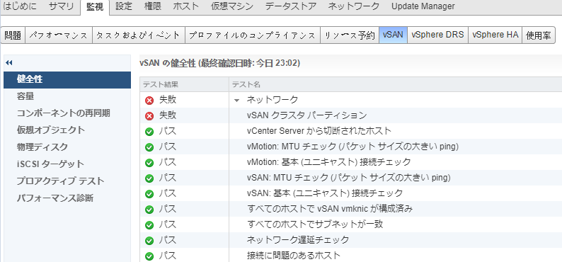
Task: Select すべてのホストでサブネットが一致 test
Action: tap(315, 224)
